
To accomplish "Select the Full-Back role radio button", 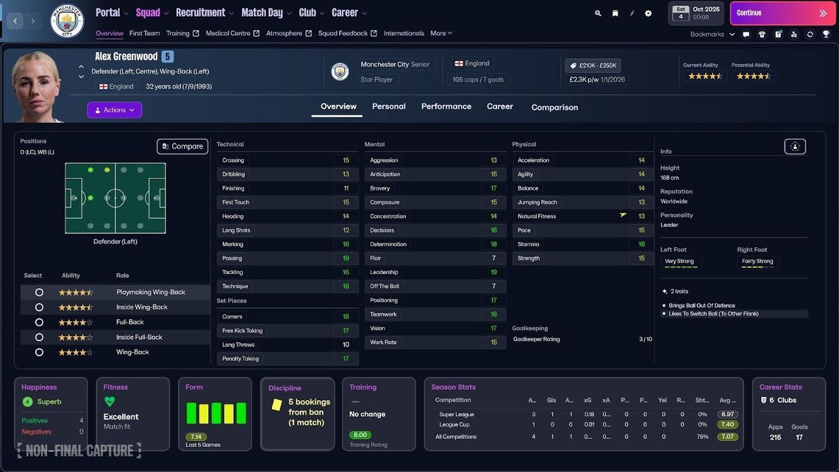I will coord(39,322).
